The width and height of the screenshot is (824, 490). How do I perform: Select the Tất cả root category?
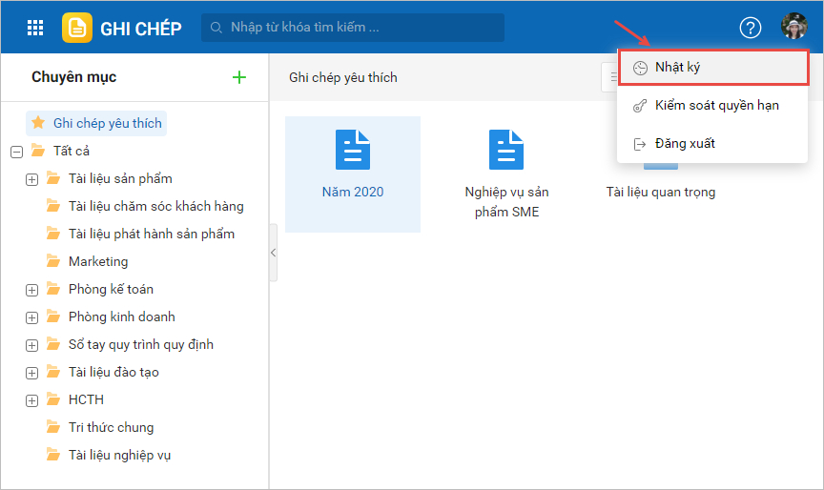72,152
